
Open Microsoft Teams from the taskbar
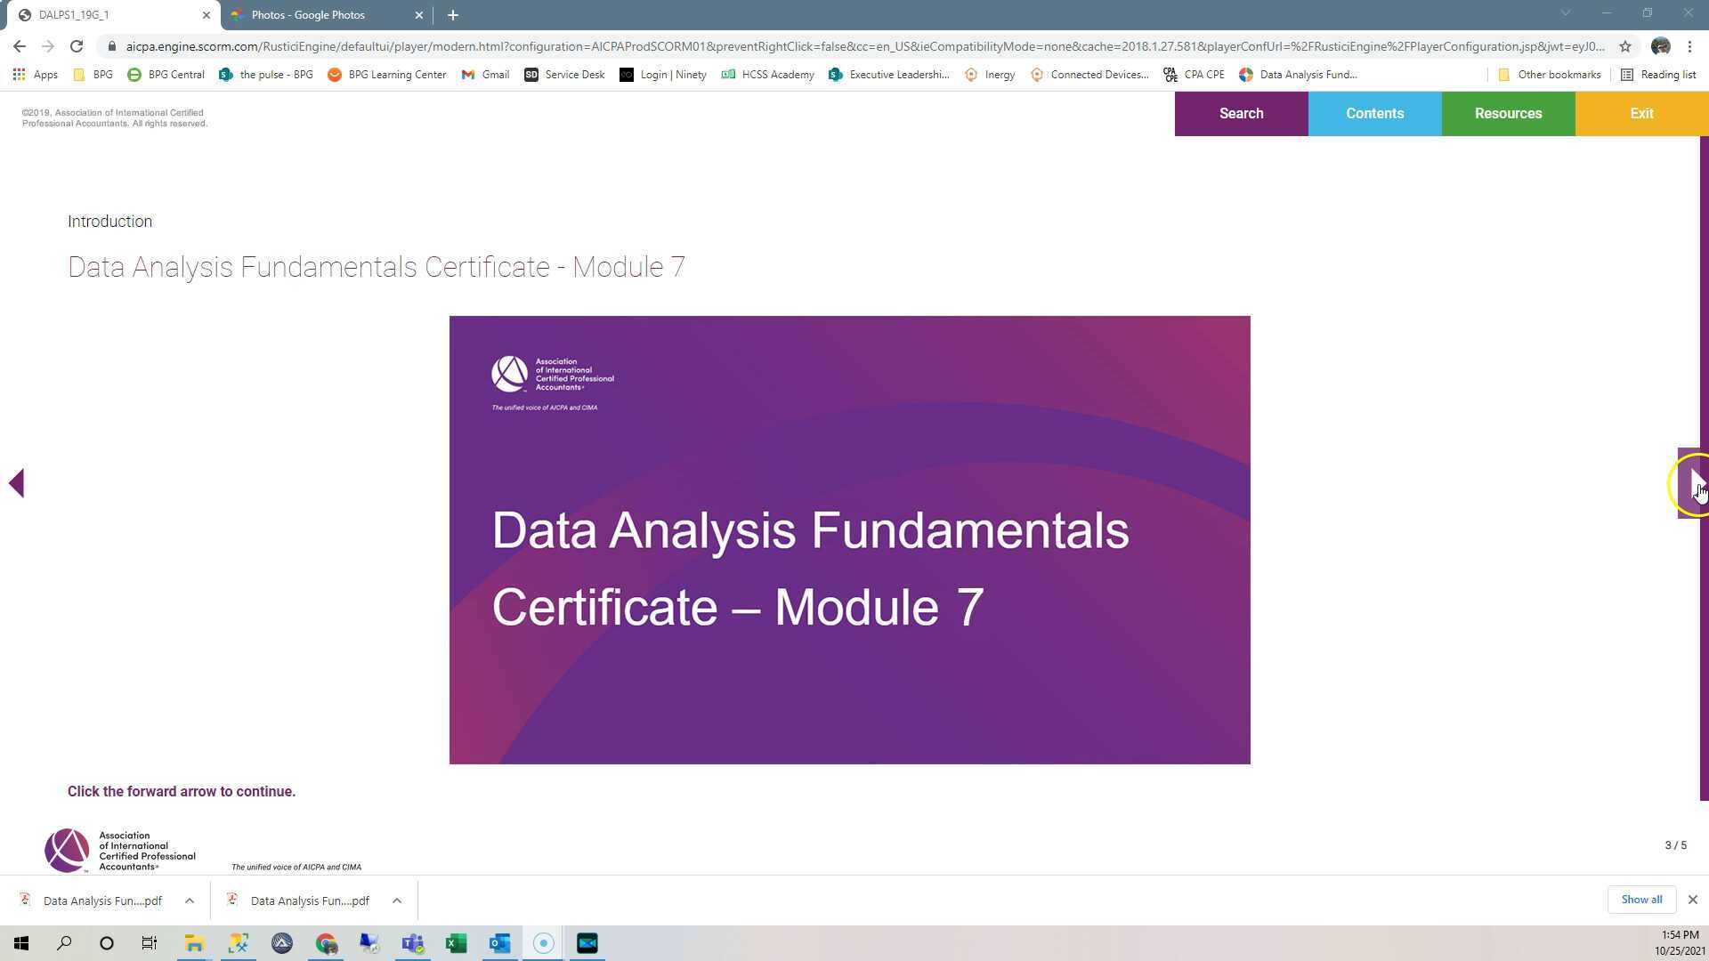pyautogui.click(x=412, y=943)
